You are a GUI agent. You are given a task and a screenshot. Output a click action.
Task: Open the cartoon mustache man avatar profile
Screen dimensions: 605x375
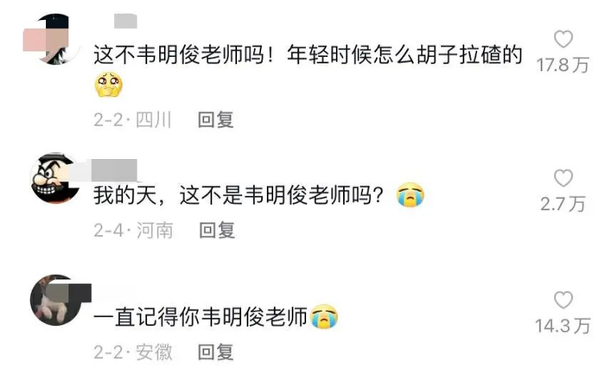(55, 178)
